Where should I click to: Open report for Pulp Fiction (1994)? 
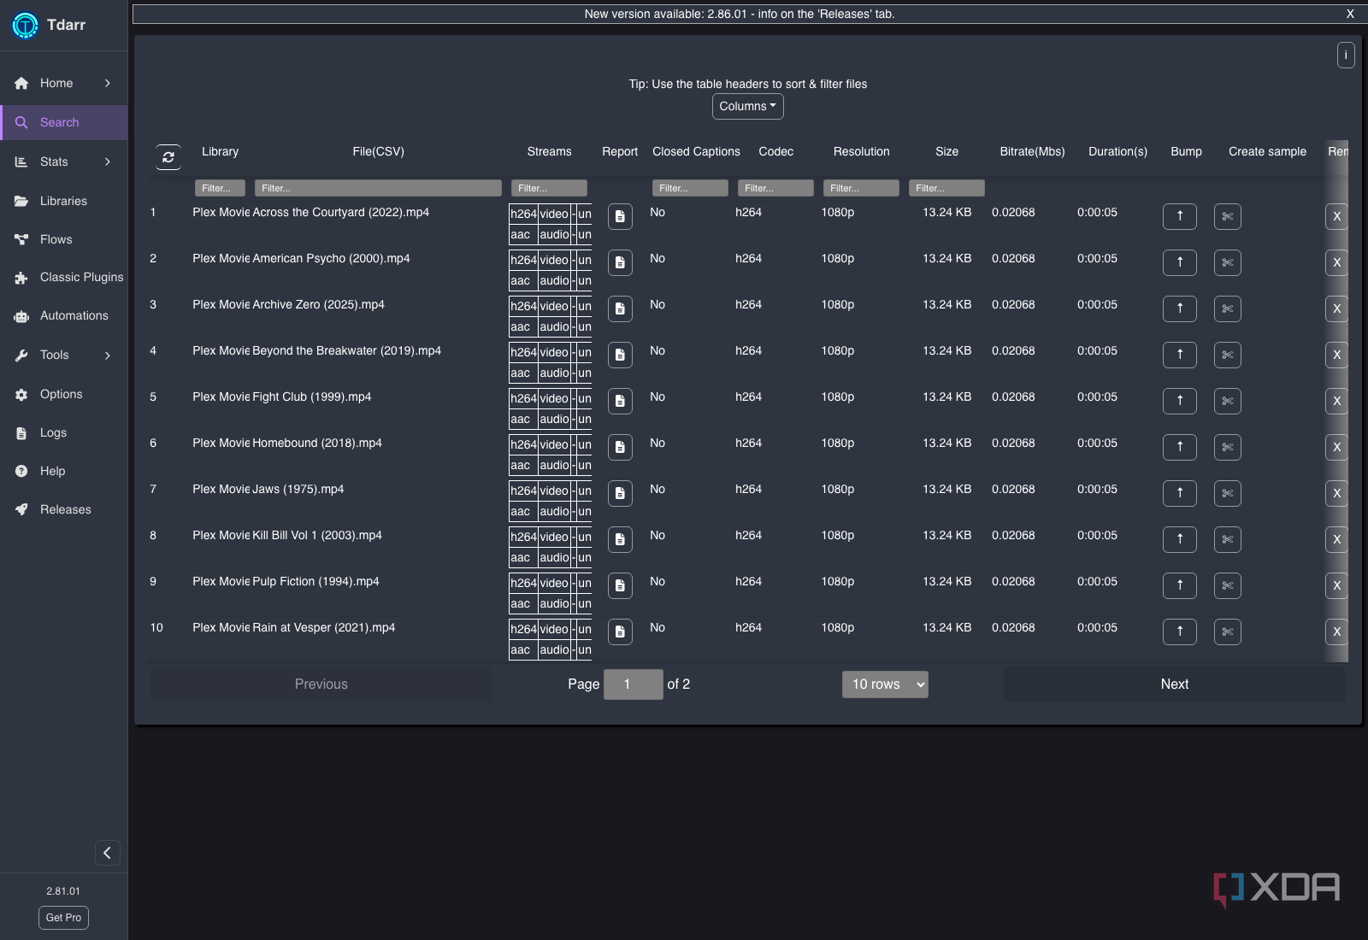coord(620,585)
